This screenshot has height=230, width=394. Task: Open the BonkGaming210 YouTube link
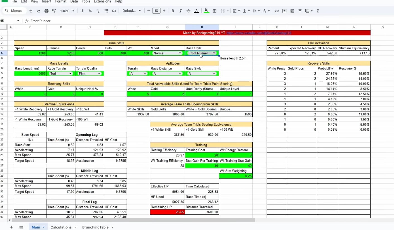click(x=259, y=33)
